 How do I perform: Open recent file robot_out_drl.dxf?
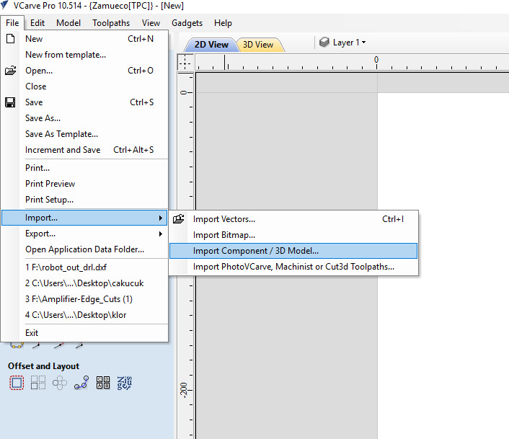pyautogui.click(x=84, y=267)
